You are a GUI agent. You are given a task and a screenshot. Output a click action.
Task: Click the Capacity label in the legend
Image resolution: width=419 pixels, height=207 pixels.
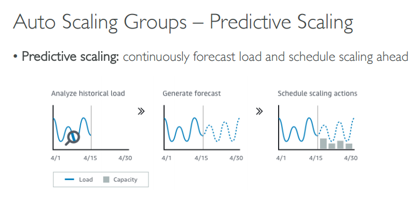click(125, 180)
